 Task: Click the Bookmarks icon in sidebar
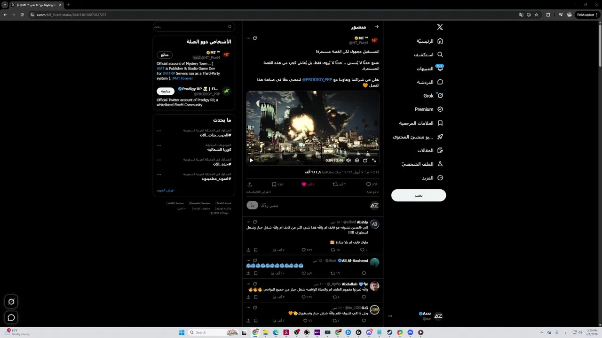tap(440, 123)
